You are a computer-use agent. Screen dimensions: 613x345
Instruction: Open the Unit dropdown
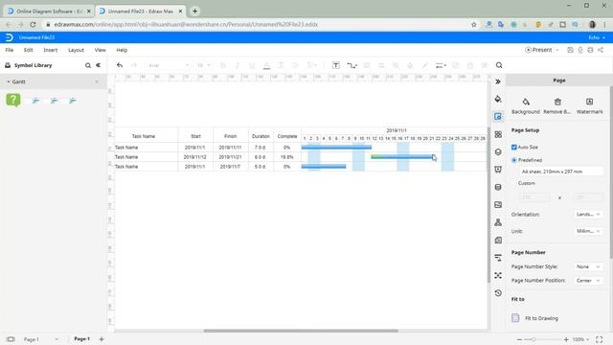pos(588,231)
